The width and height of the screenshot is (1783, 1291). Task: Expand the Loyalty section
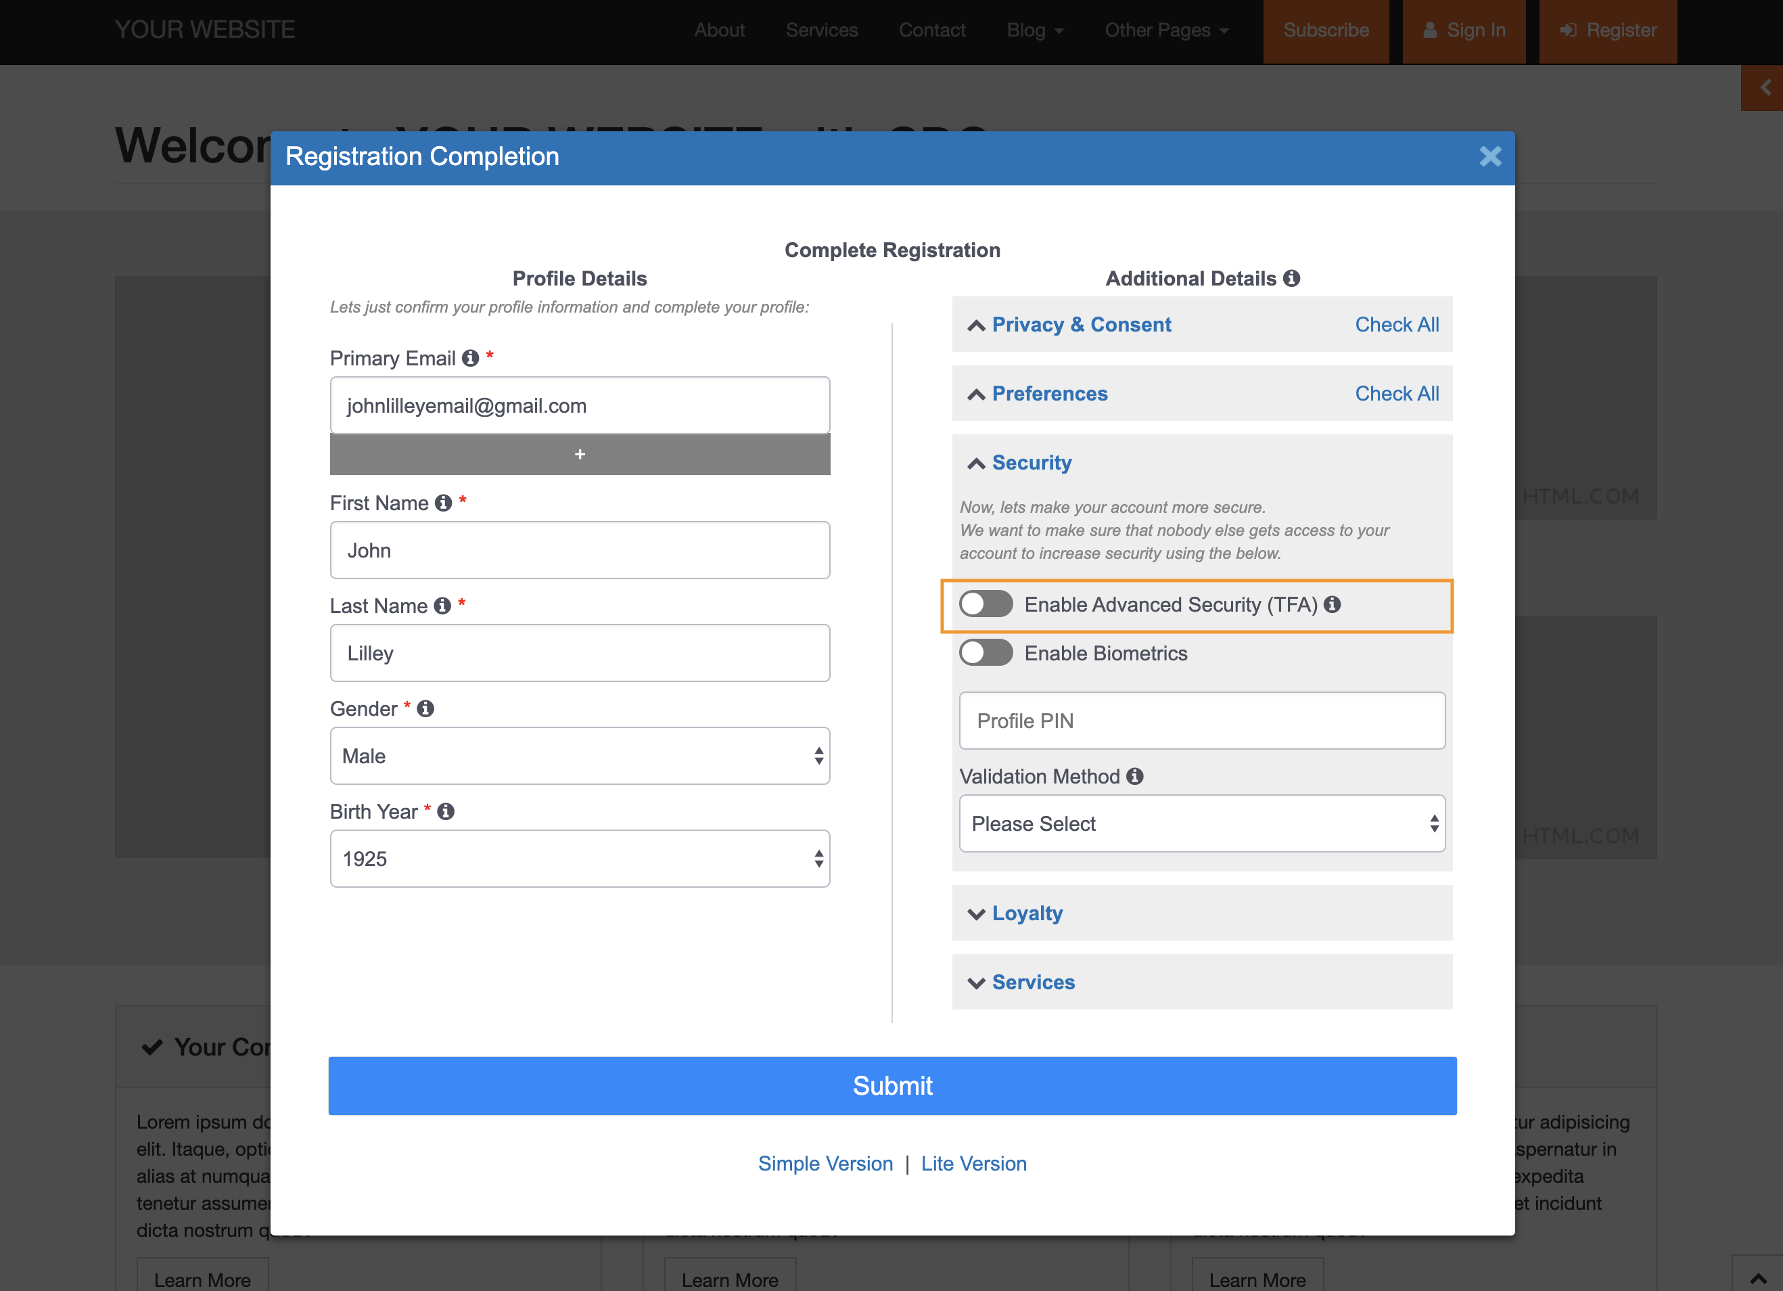1026,913
